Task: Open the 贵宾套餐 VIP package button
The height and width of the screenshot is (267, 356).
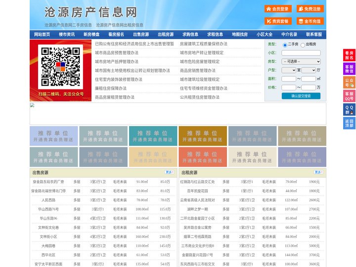Action: point(278,21)
